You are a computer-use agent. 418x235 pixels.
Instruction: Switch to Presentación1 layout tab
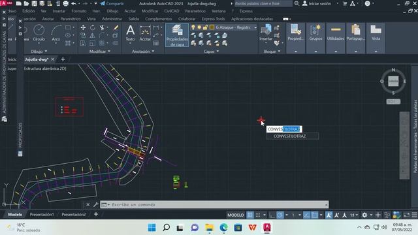tap(42, 215)
